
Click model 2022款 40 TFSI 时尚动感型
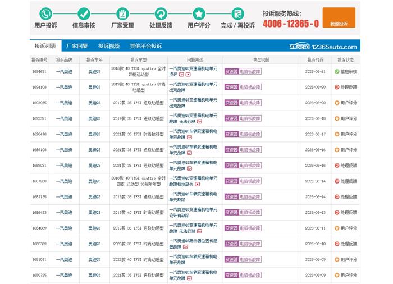point(138,259)
